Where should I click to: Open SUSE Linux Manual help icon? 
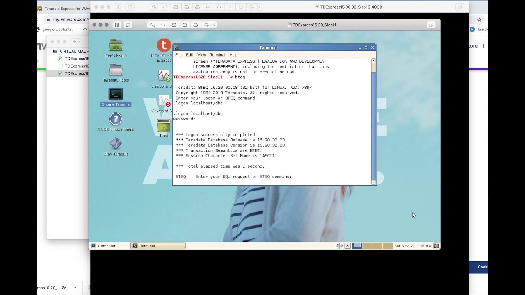[116, 122]
